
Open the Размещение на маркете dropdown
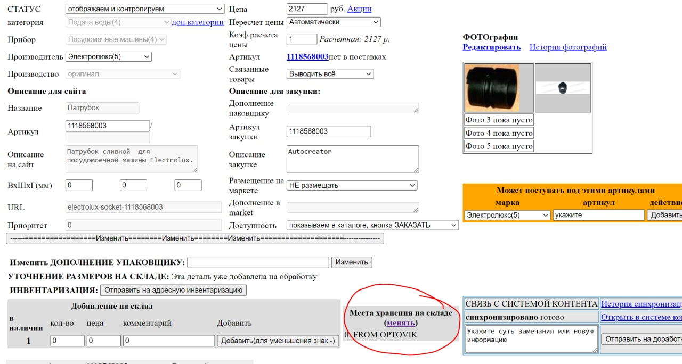[352, 185]
